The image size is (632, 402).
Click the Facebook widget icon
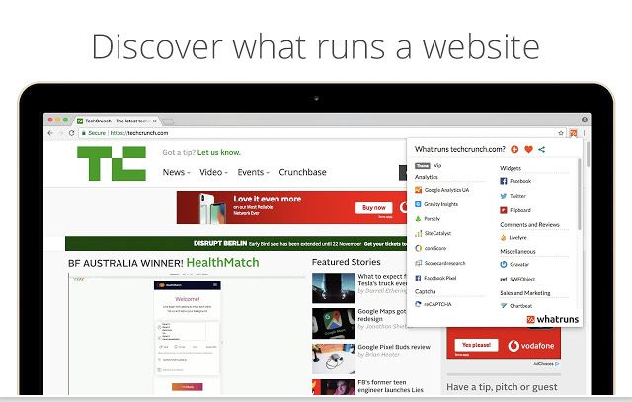[x=504, y=181]
